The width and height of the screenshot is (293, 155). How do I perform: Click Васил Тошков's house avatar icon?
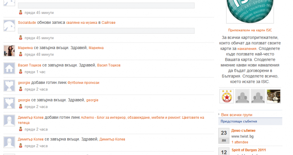(9, 69)
